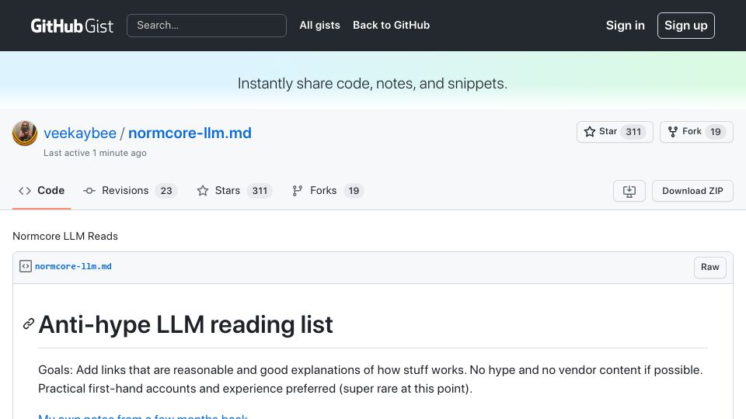Click the Download ZIP button
Screen dimensions: 746x419
[x=692, y=191]
